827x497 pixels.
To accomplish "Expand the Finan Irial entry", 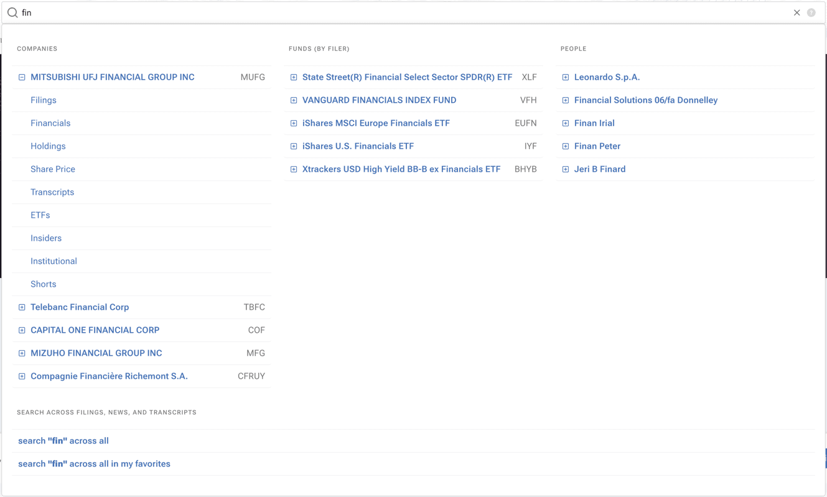I will (566, 123).
